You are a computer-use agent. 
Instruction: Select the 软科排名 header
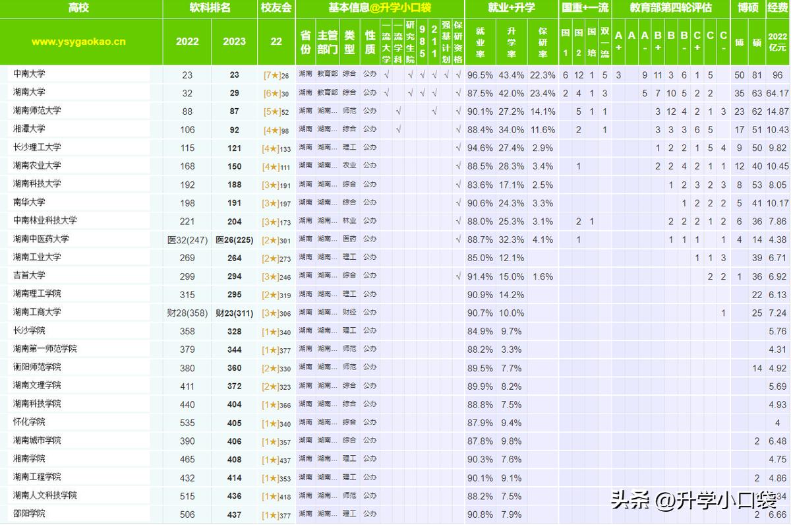click(x=210, y=9)
